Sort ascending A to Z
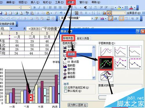The width and height of the screenshot is (145, 108). (93, 13)
